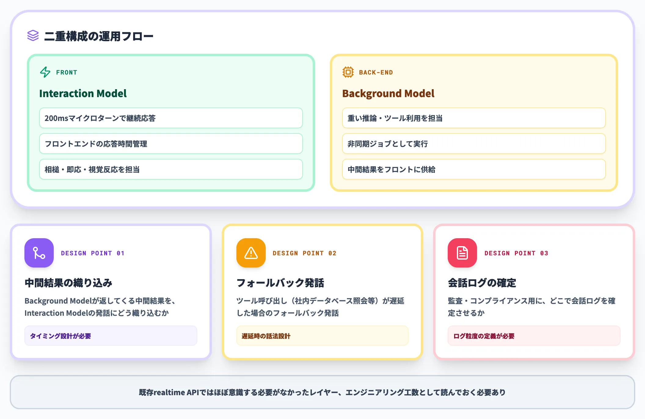Click the lightning bolt FRONT icon
Image resolution: width=645 pixels, height=419 pixels.
[x=45, y=72]
